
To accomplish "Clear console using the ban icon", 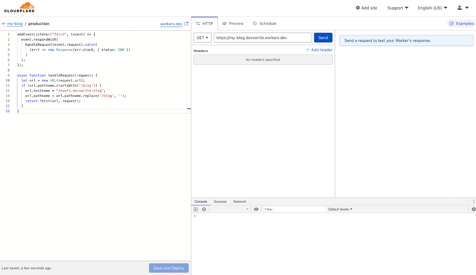I will 204,209.
